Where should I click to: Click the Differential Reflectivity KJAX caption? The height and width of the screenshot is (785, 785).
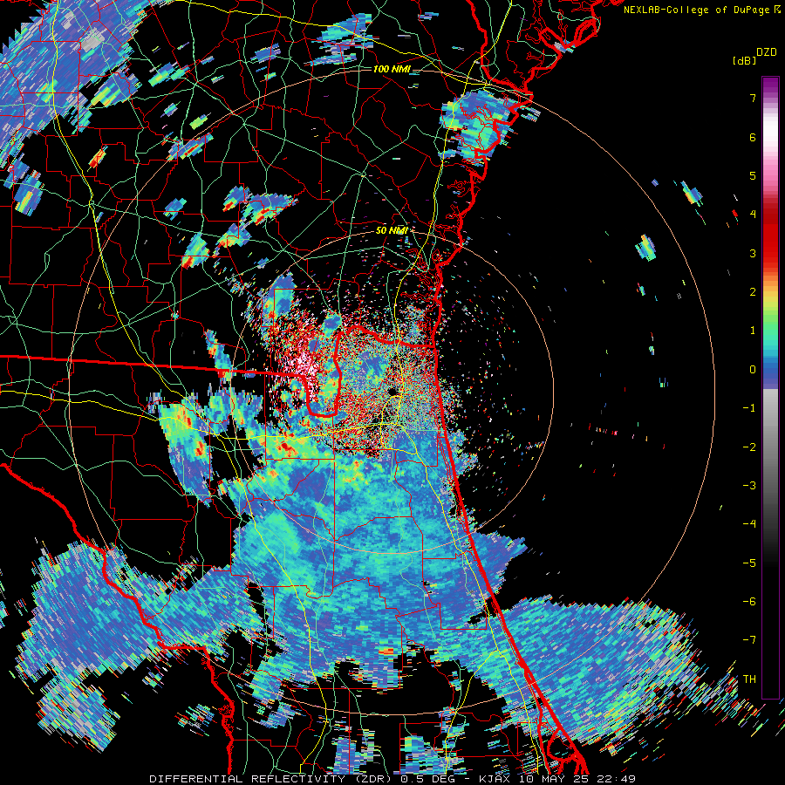click(392, 779)
